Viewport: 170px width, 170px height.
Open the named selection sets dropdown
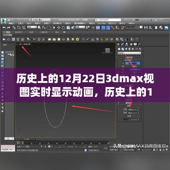coord(134,27)
